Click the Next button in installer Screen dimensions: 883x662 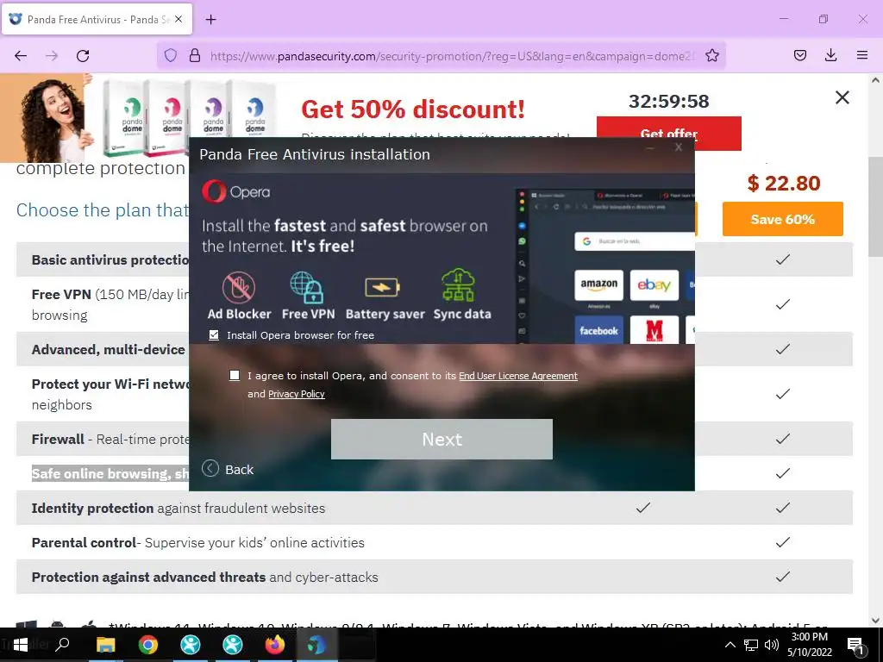(x=441, y=439)
